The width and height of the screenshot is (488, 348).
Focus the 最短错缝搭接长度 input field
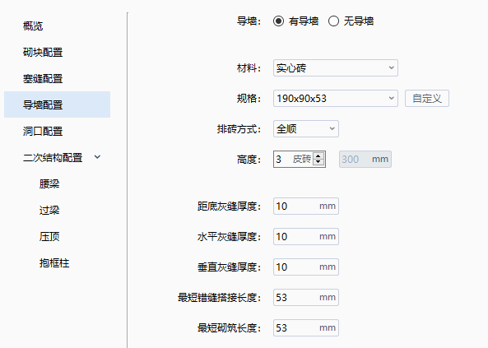pyautogui.click(x=306, y=297)
